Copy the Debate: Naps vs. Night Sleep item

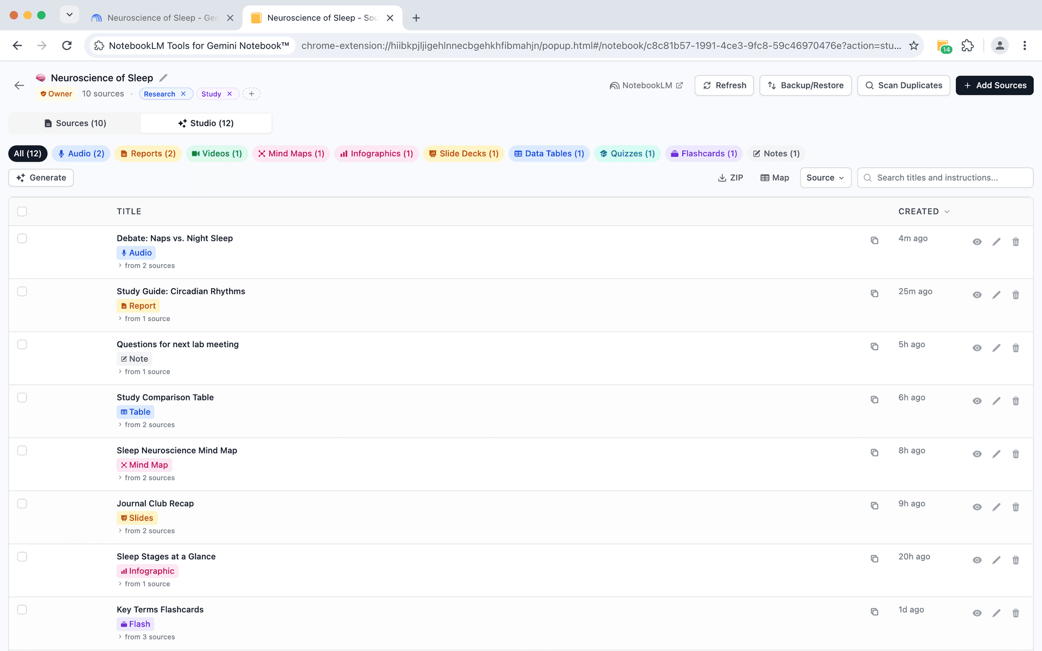click(874, 240)
